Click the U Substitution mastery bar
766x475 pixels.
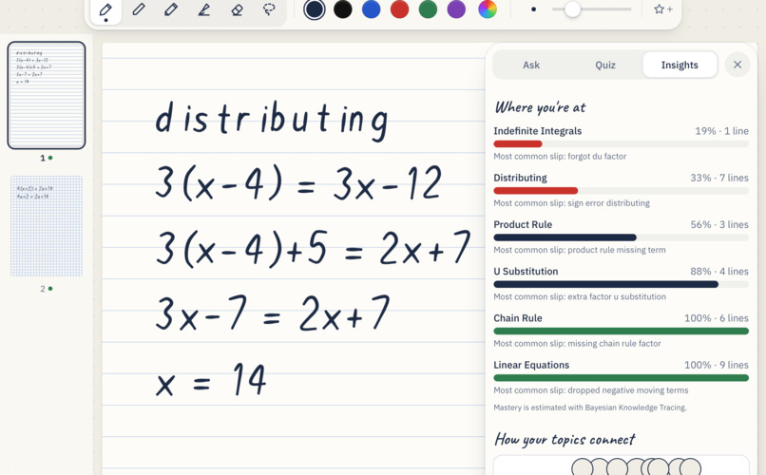click(x=621, y=284)
